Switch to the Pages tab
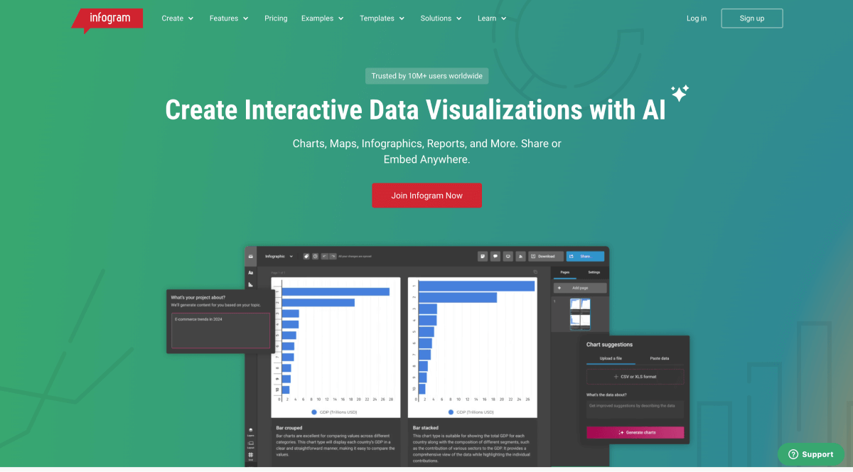Screen dimensions: 853x472 tap(565, 272)
